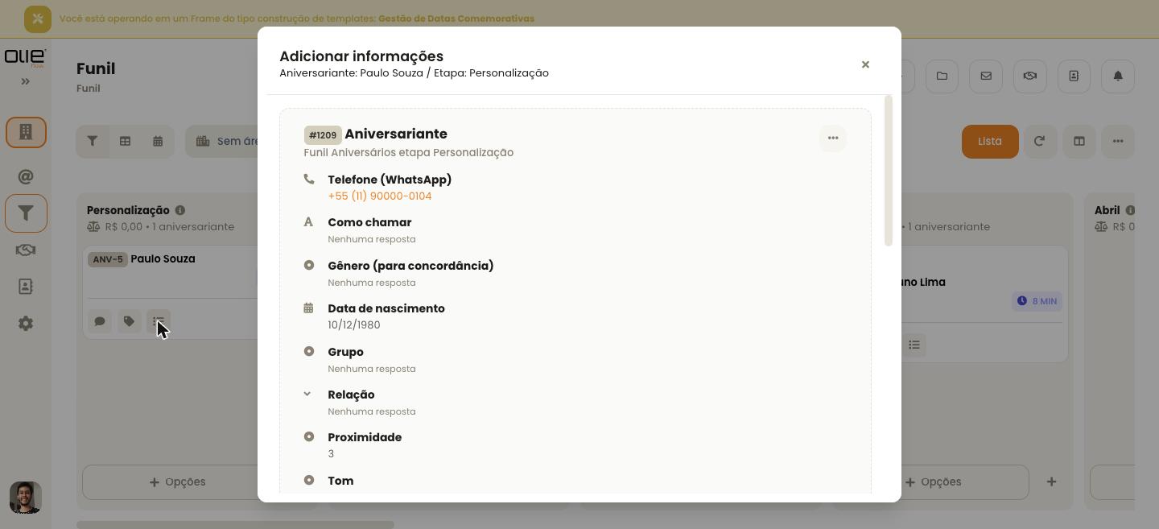The width and height of the screenshot is (1159, 529).
Task: Open the envelope mail icon in the top bar
Action: pyautogui.click(x=986, y=76)
